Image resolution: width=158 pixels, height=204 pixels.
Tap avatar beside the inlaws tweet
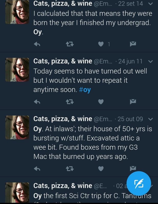17,127
